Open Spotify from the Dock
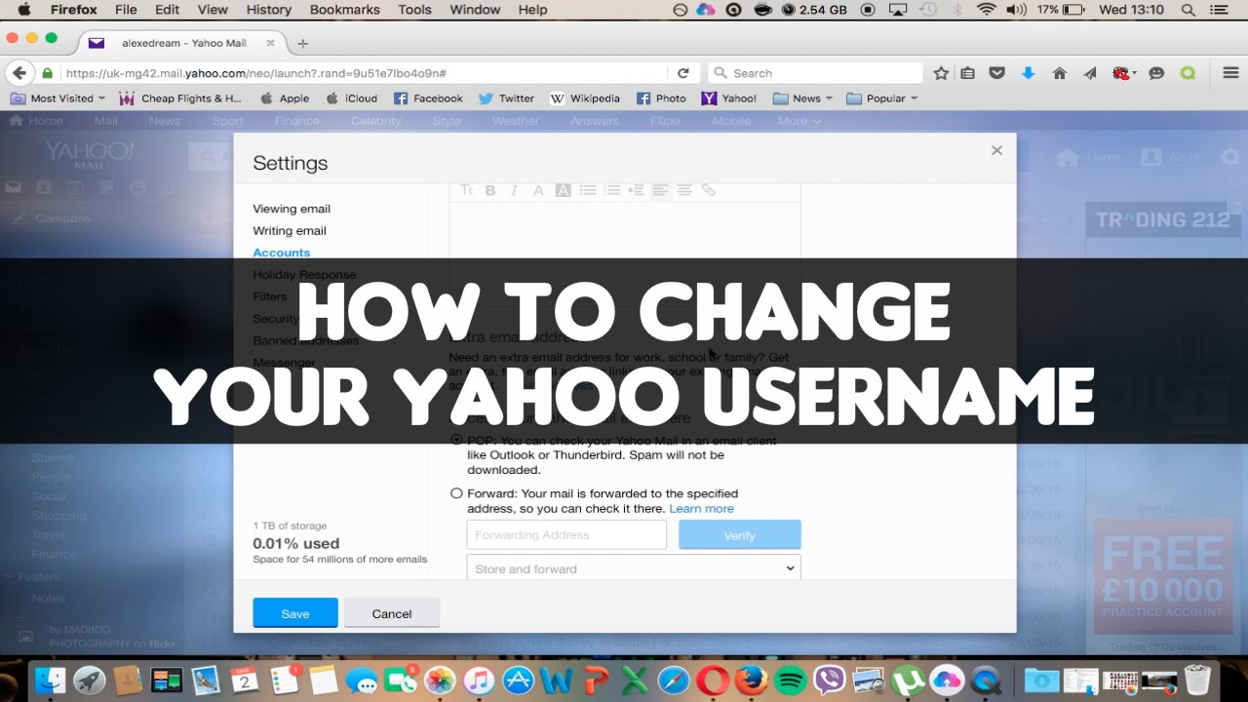The height and width of the screenshot is (702, 1248). (x=792, y=680)
